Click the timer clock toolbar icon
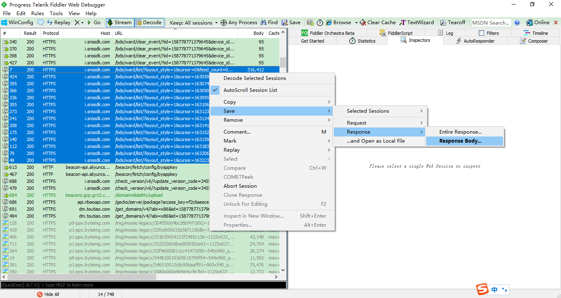Screen dimensions: 561x298 click(320, 23)
